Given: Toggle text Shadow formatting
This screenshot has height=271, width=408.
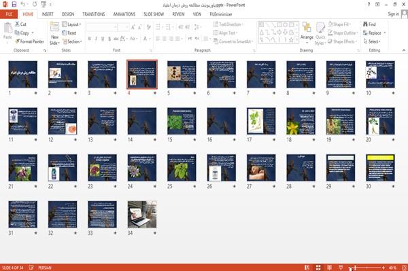Looking at the screenshot, I should (109, 39).
